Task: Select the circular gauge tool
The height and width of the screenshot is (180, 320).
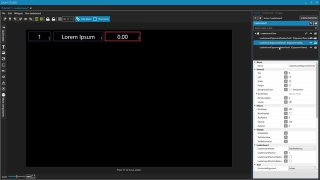Action: [3, 77]
